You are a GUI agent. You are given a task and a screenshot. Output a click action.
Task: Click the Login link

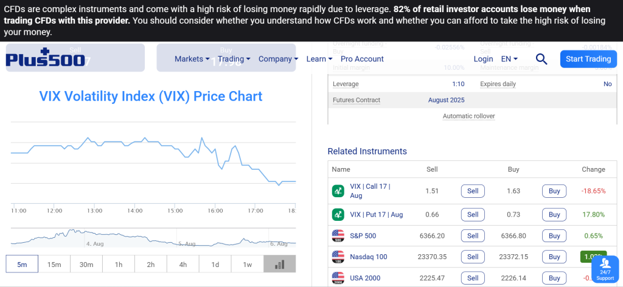[483, 59]
